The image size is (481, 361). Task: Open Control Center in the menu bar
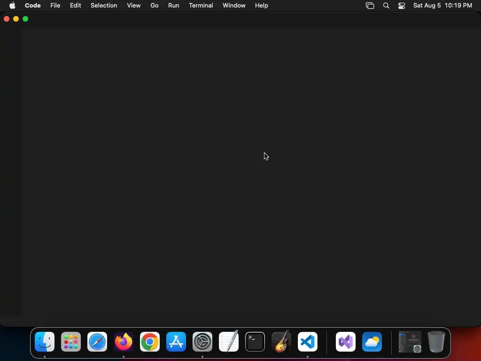point(402,6)
